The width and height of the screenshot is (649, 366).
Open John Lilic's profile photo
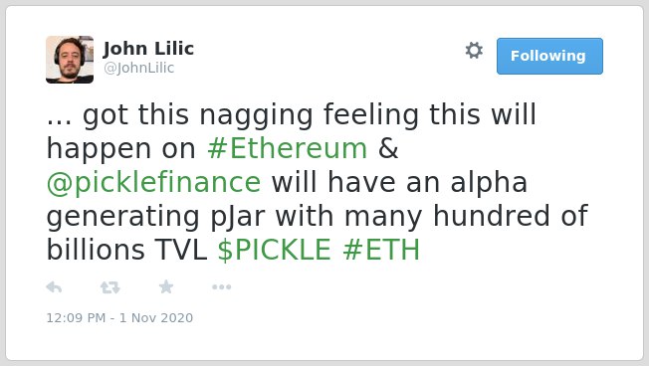70,60
